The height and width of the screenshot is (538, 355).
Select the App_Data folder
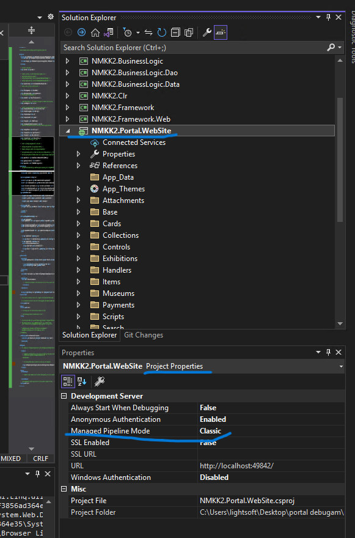[118, 177]
